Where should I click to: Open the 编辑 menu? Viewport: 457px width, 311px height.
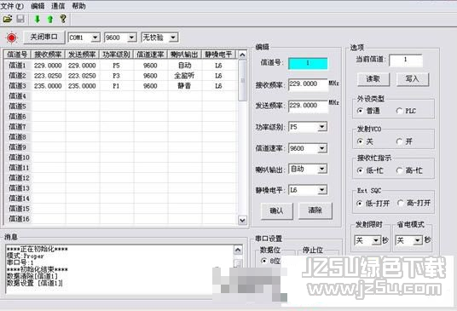[38, 6]
